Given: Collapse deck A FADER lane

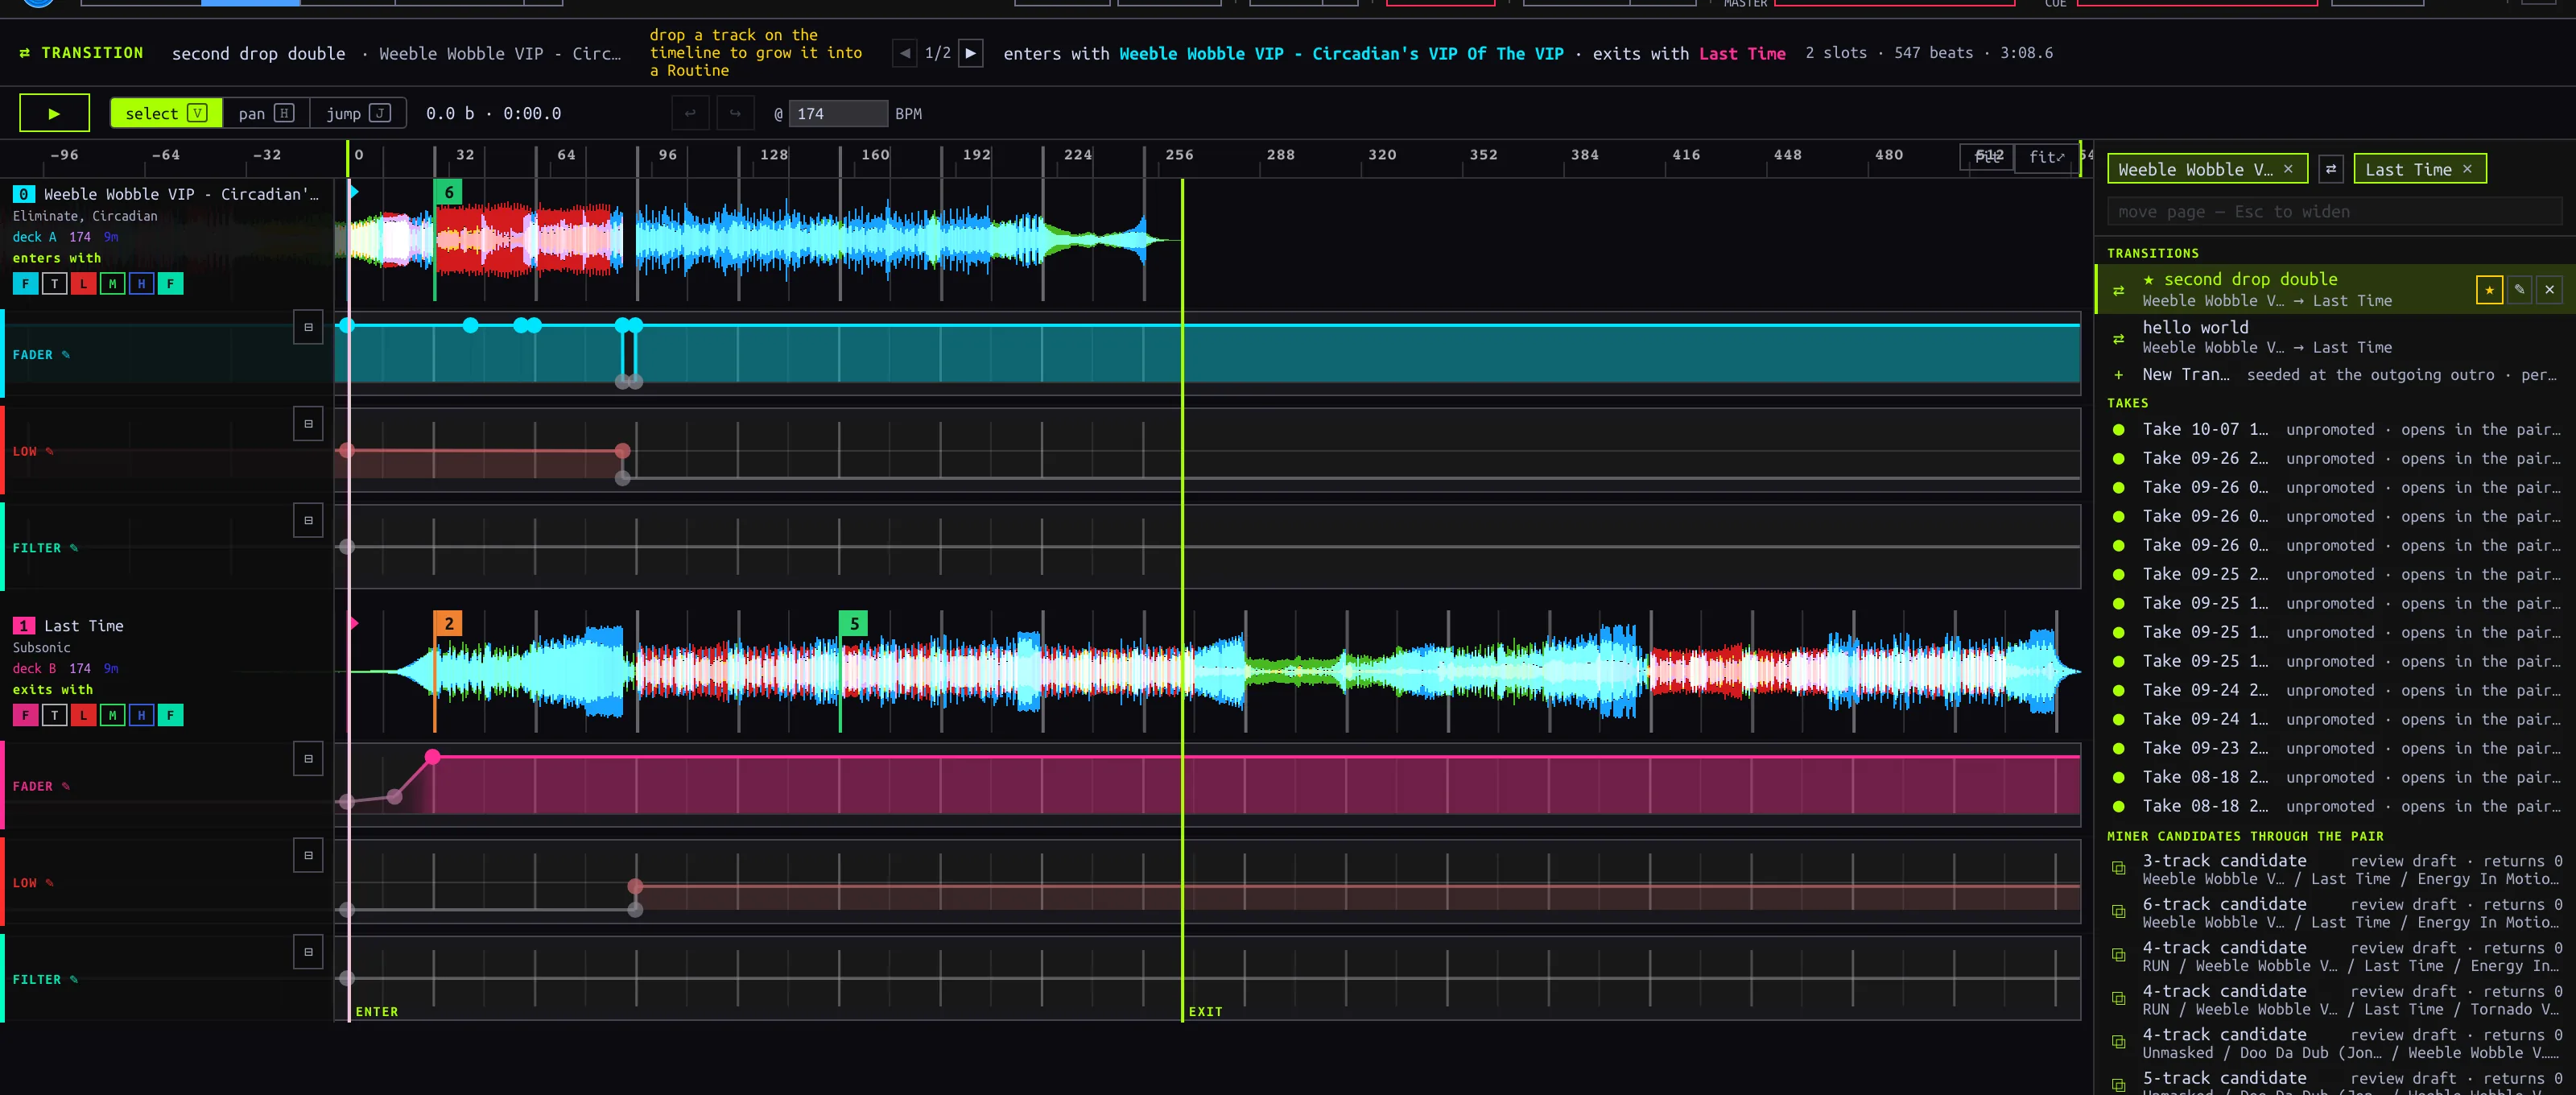Looking at the screenshot, I should (308, 327).
